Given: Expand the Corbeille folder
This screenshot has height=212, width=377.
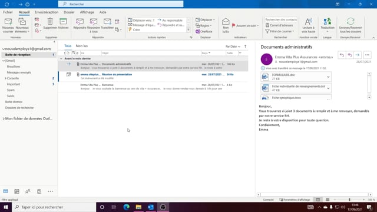Looking at the screenshot, I should click(5, 78).
